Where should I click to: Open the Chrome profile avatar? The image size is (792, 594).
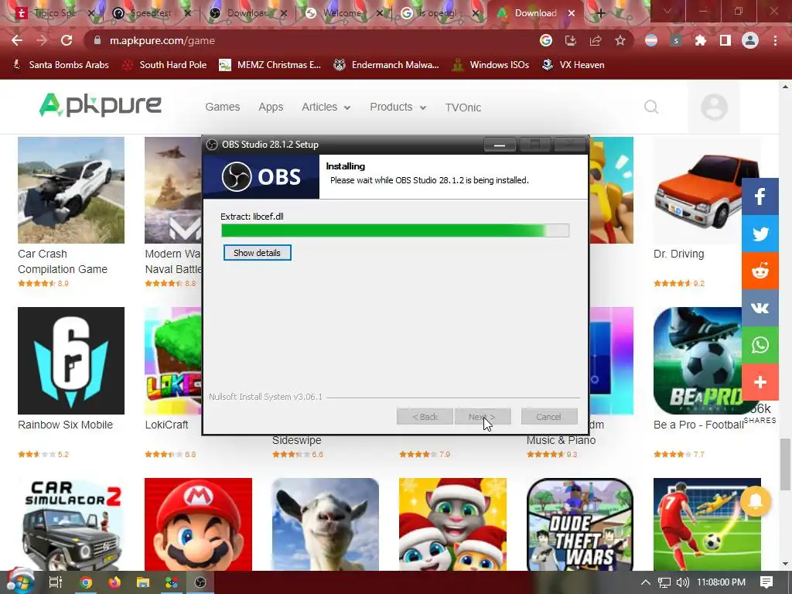click(x=750, y=40)
